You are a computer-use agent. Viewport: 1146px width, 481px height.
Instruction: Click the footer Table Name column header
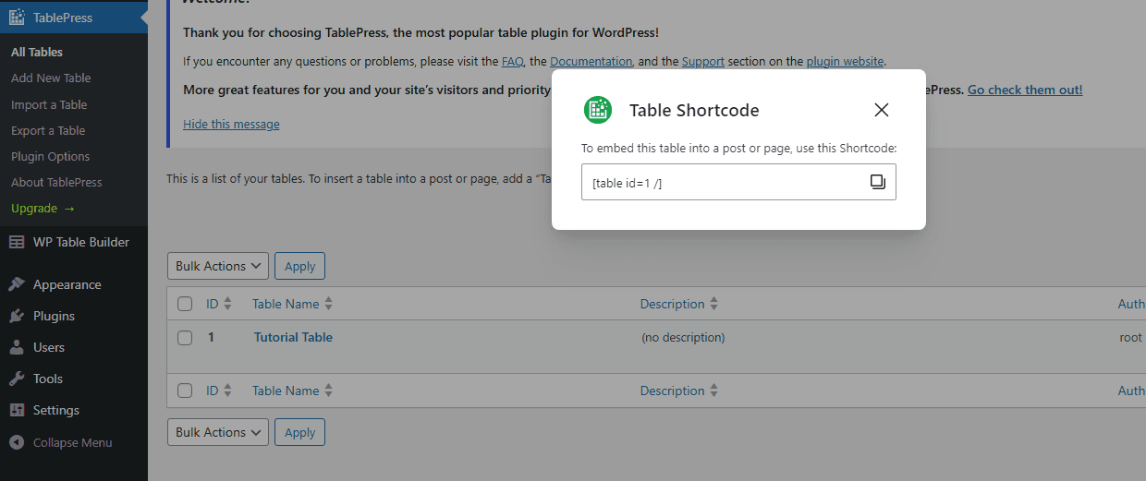[286, 391]
